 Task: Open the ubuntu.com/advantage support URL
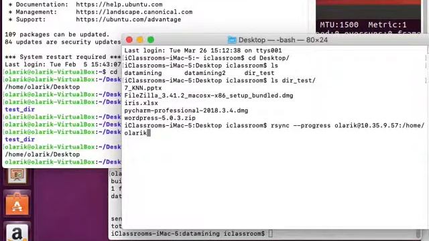[x=128, y=19]
